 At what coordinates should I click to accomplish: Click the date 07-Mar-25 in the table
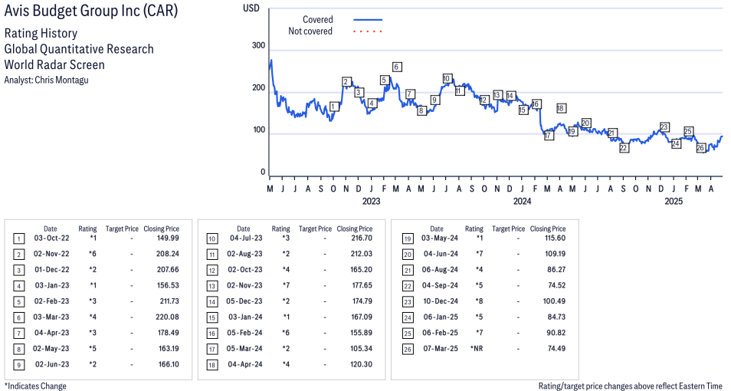pos(441,349)
